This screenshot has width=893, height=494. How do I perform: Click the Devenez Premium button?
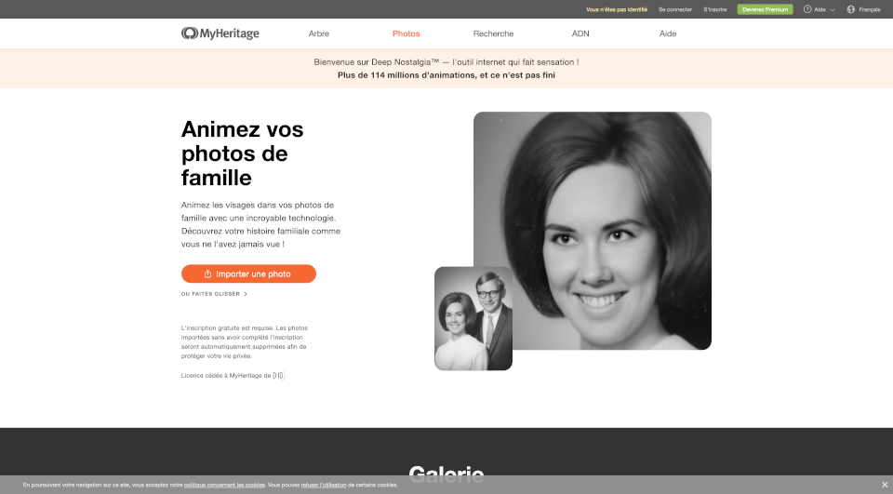click(x=765, y=9)
